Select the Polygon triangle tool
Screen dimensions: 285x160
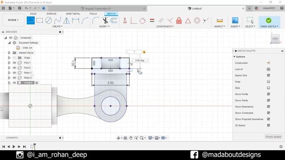(66, 20)
